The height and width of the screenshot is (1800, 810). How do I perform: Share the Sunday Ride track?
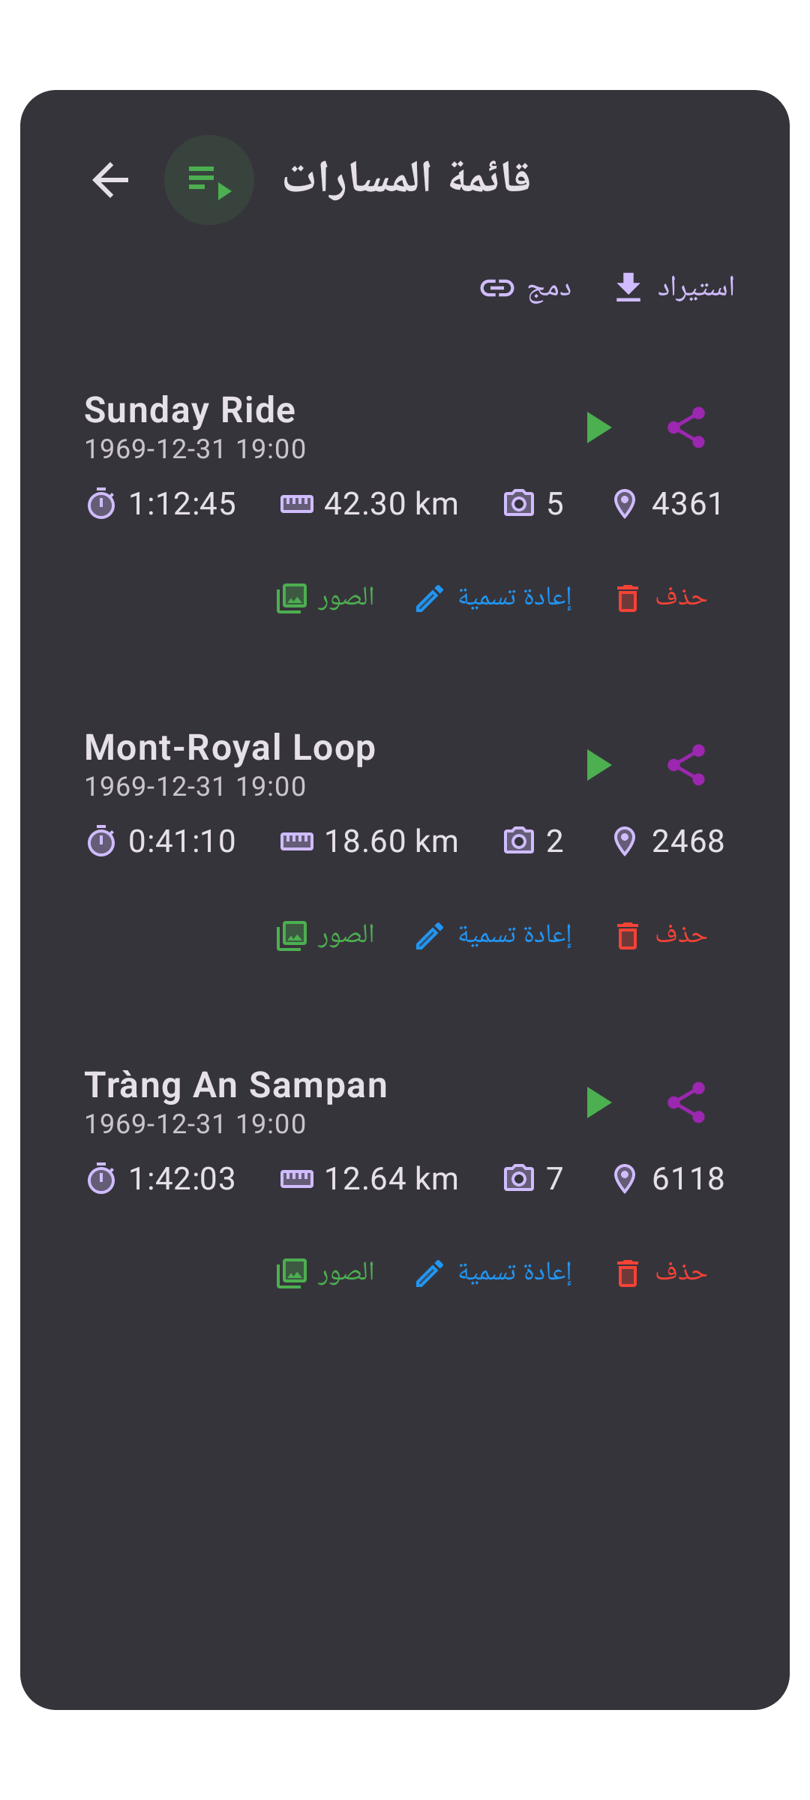click(686, 427)
